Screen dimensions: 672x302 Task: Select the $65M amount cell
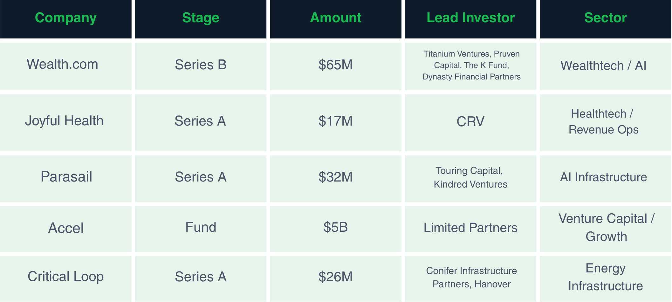click(x=336, y=66)
